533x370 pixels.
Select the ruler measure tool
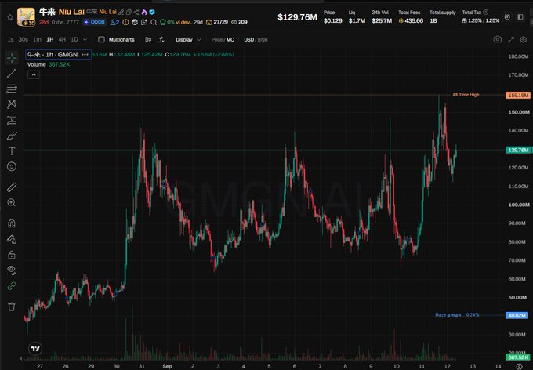tap(12, 187)
